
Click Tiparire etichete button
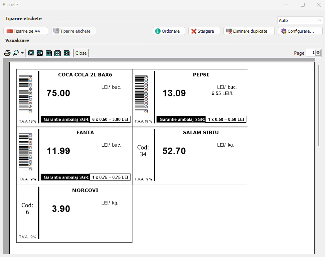click(73, 31)
